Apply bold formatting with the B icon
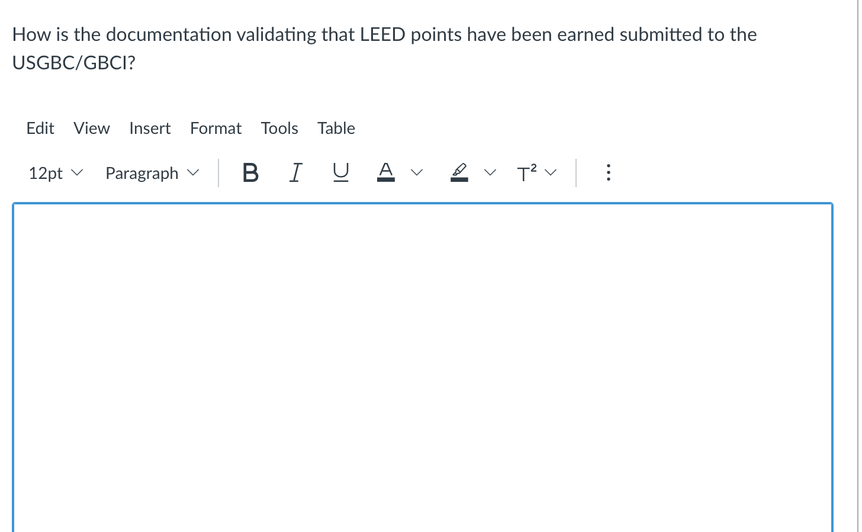The height and width of the screenshot is (532, 862). point(250,172)
